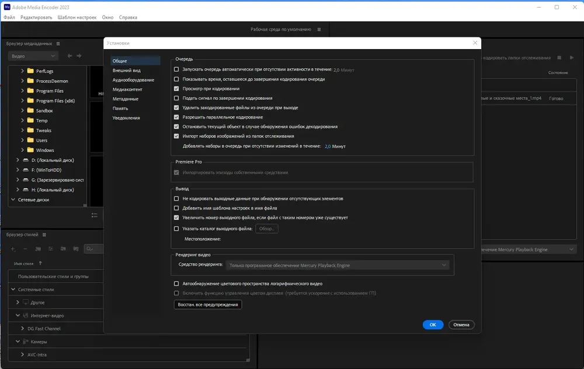Uncheck Остановить текущий объект при ошибках декодирования

tap(176, 127)
